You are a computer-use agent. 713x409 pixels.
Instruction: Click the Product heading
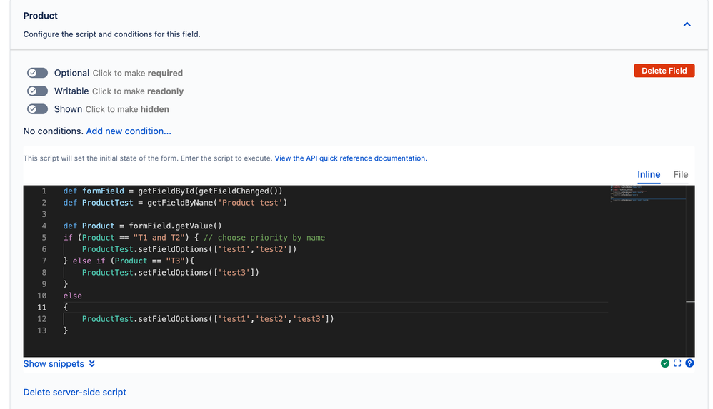tap(41, 16)
